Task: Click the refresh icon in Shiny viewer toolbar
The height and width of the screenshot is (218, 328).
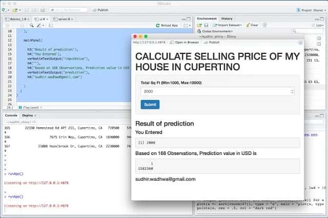Action: coord(300,43)
